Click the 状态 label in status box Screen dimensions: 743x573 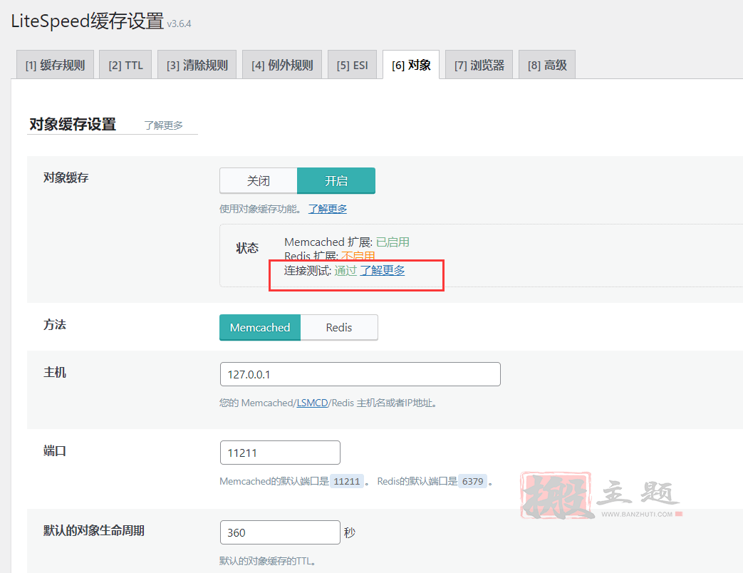point(247,248)
